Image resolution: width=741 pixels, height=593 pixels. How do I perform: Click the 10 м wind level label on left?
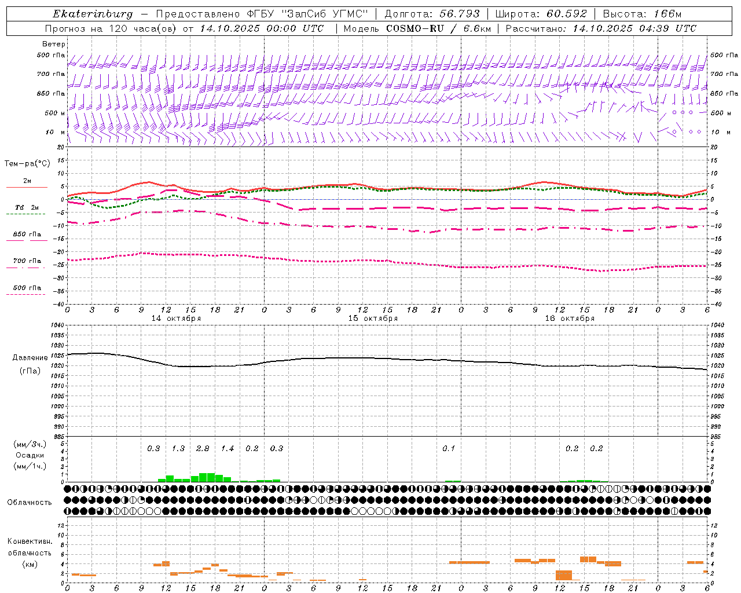55,132
